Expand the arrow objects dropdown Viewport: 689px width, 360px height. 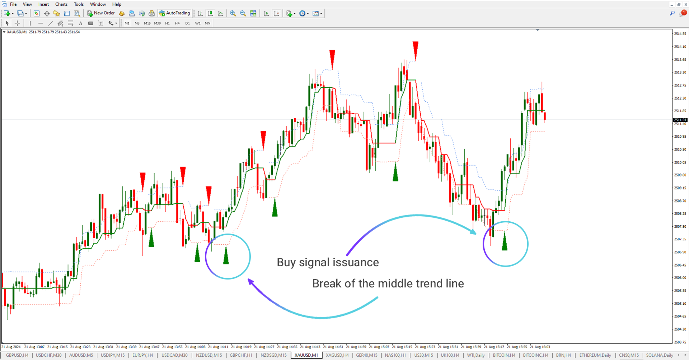point(116,23)
